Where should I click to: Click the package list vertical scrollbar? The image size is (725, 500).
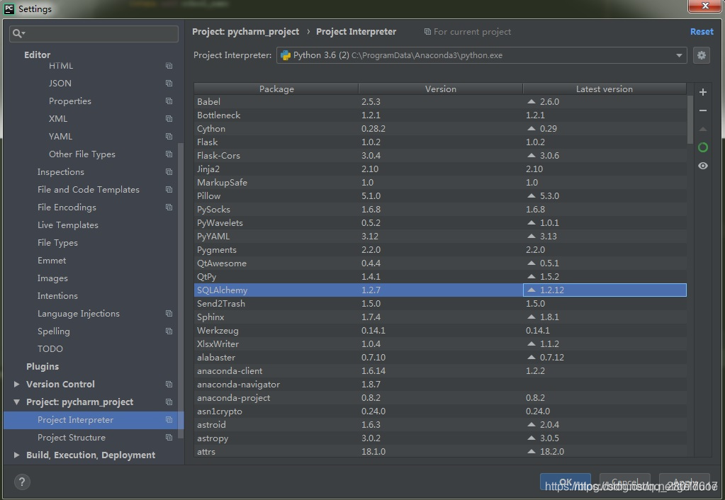pyautogui.click(x=690, y=120)
